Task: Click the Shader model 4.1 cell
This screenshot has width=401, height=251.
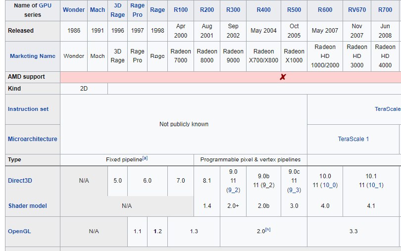Action: tap(371, 206)
